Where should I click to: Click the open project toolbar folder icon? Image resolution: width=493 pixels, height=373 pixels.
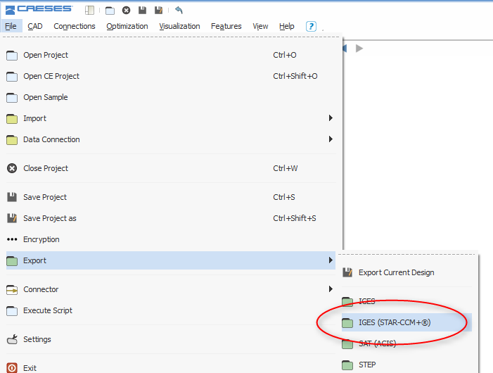pos(110,11)
